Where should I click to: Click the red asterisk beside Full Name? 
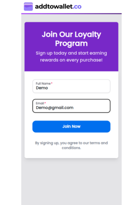click(52, 83)
